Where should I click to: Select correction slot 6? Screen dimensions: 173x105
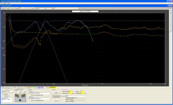click(x=171, y=26)
